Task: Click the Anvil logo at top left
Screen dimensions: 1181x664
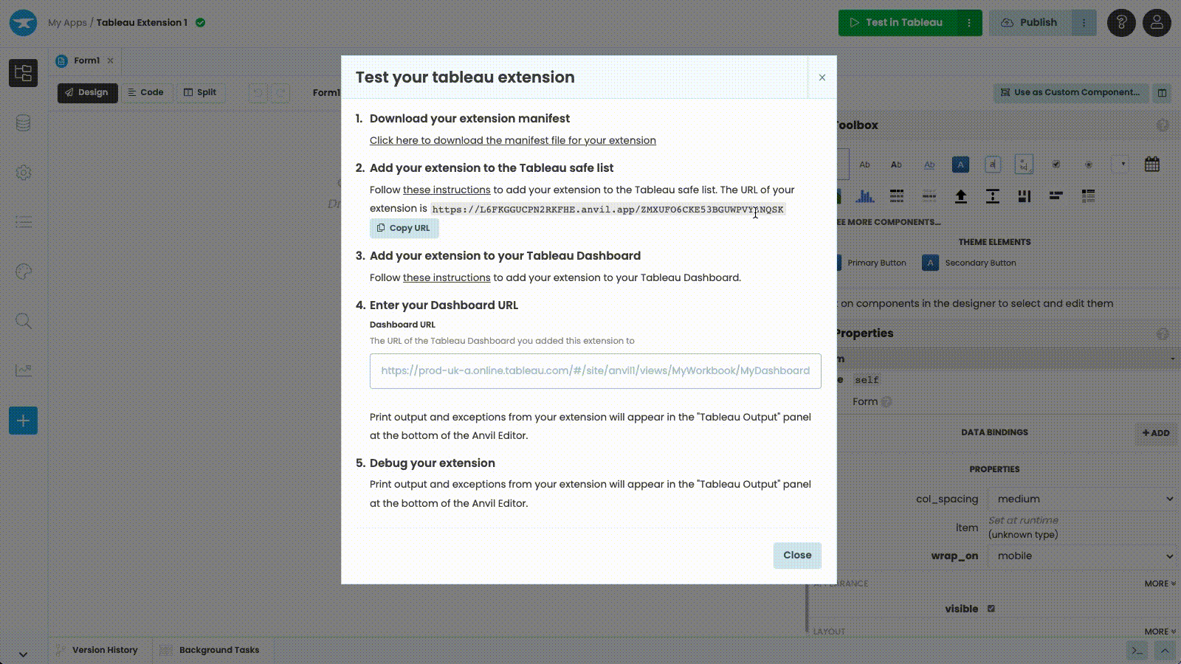Action: coord(23,22)
